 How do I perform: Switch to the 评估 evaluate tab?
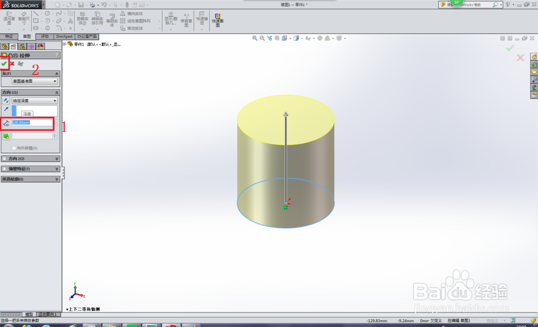point(45,37)
